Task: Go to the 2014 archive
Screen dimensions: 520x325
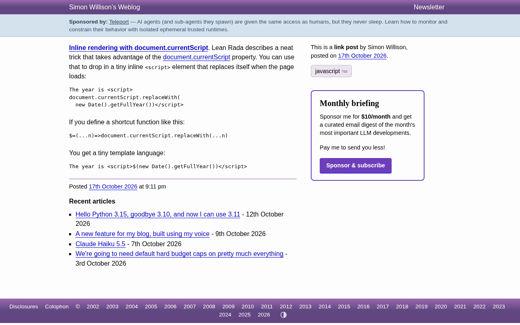Action: pyautogui.click(x=325, y=307)
